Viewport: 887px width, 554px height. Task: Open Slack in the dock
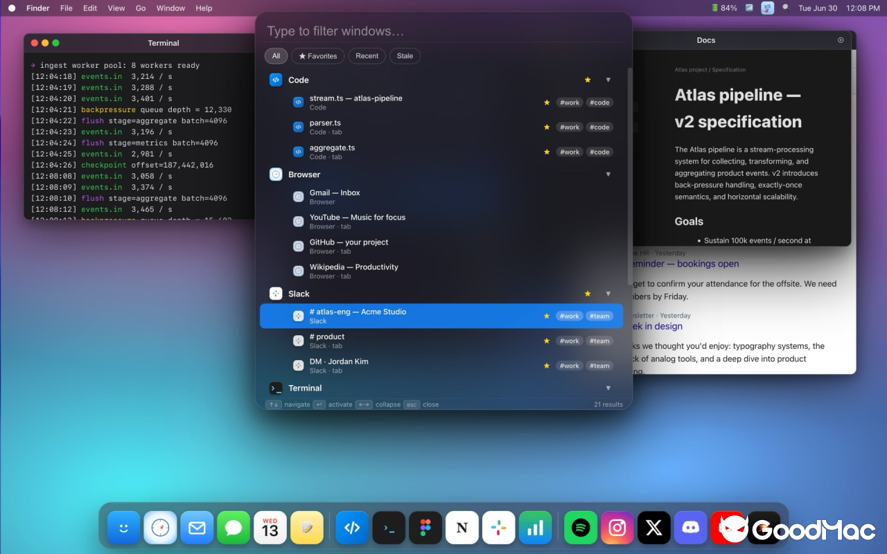(499, 528)
